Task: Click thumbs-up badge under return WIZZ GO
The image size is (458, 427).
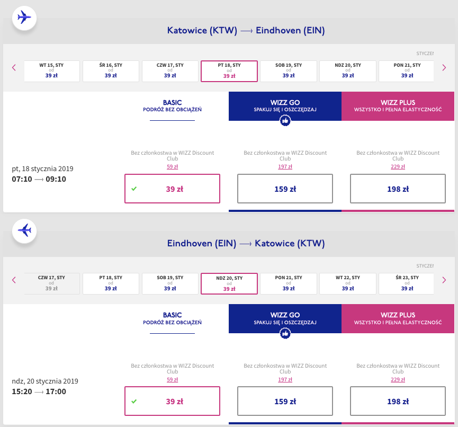Action: (285, 334)
